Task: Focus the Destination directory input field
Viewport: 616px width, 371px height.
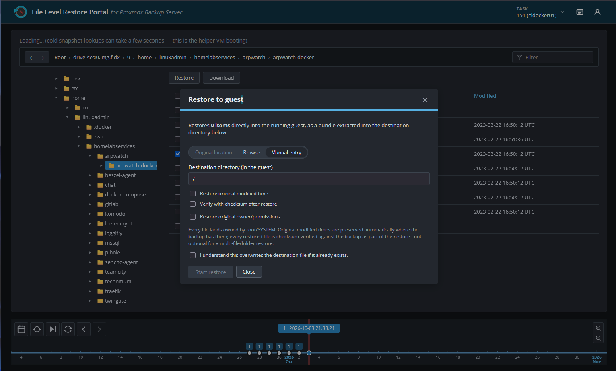Action: tap(309, 179)
